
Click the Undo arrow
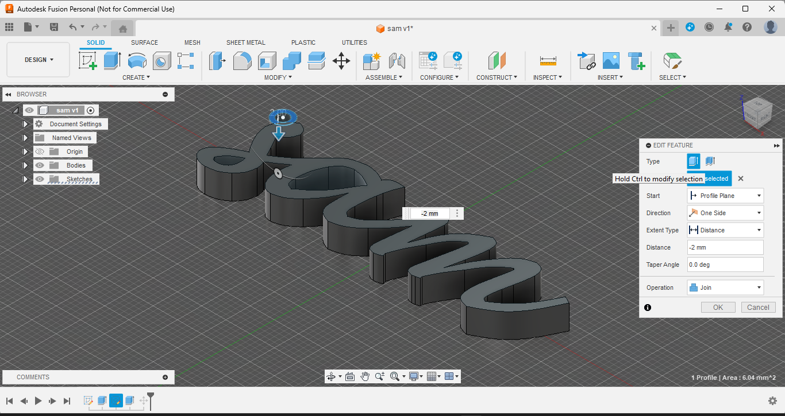coord(72,27)
